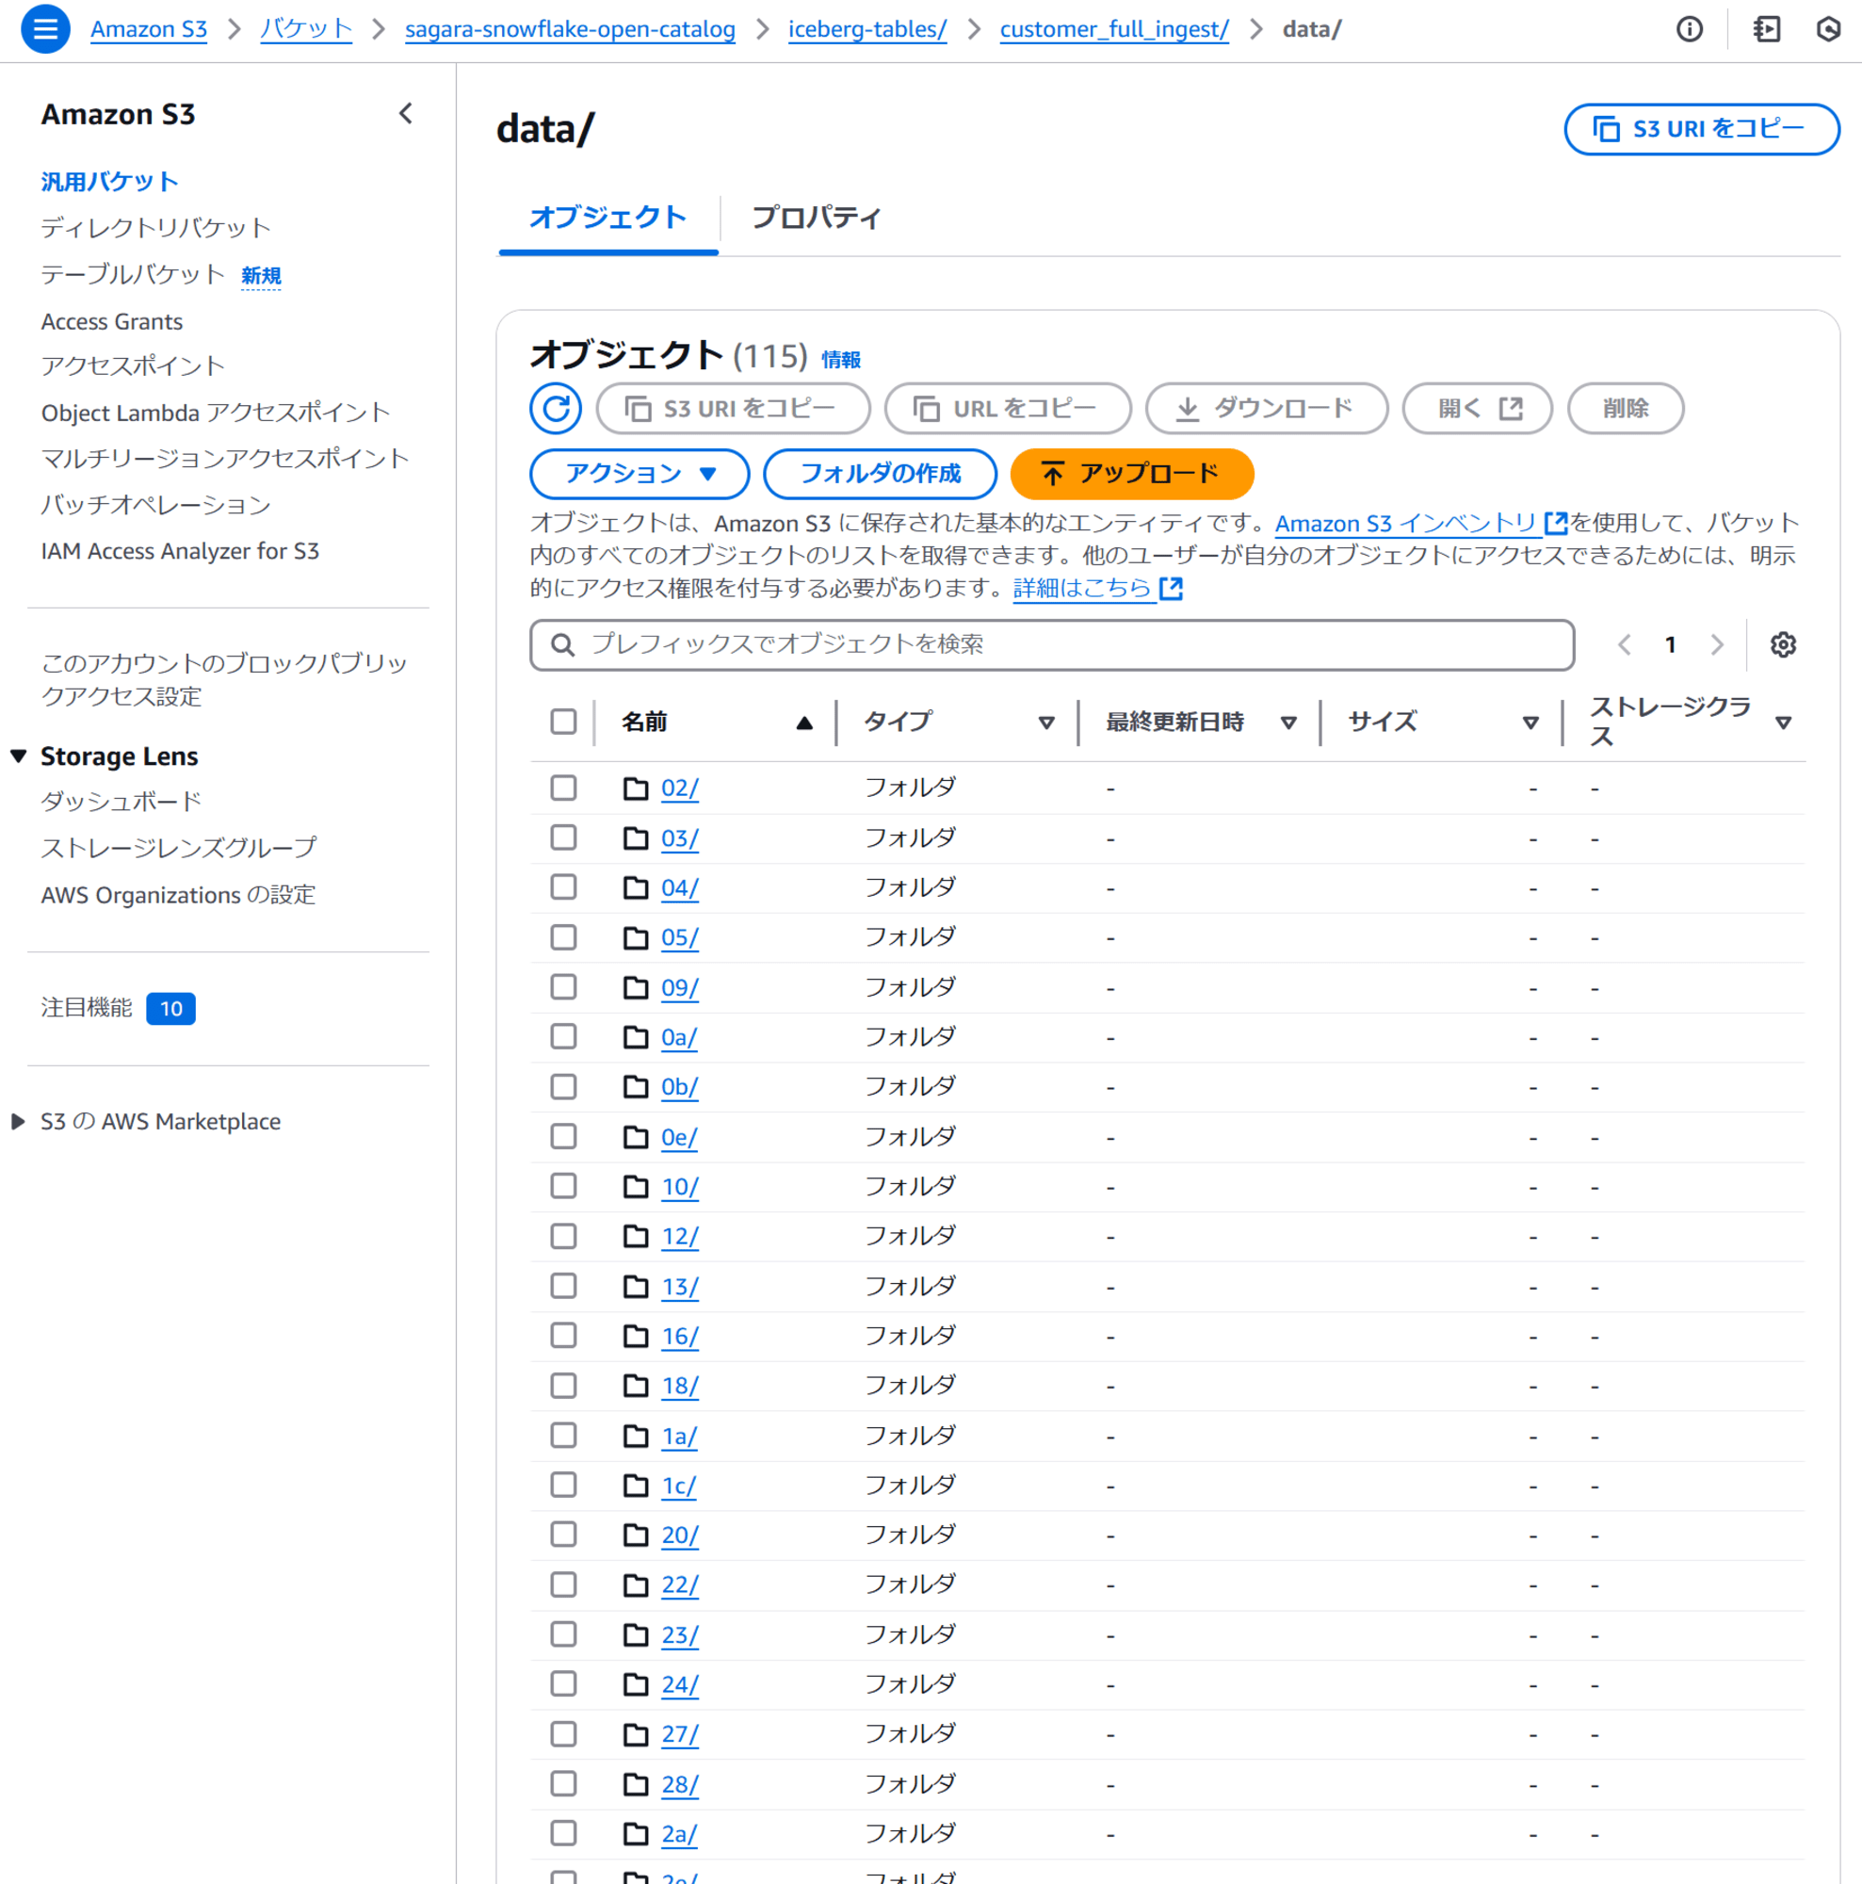Open IAM Access Analyzer for S3
Viewport: 1862px width, 1884px height.
180,552
